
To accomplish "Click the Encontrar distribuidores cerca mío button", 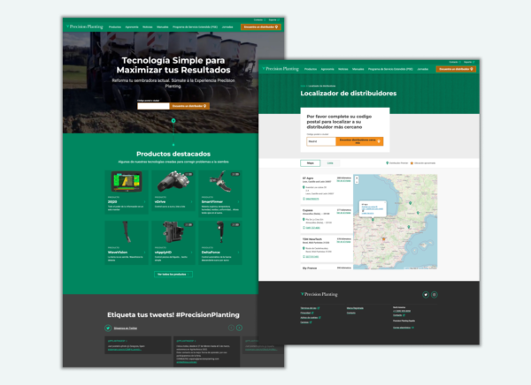I will point(359,141).
